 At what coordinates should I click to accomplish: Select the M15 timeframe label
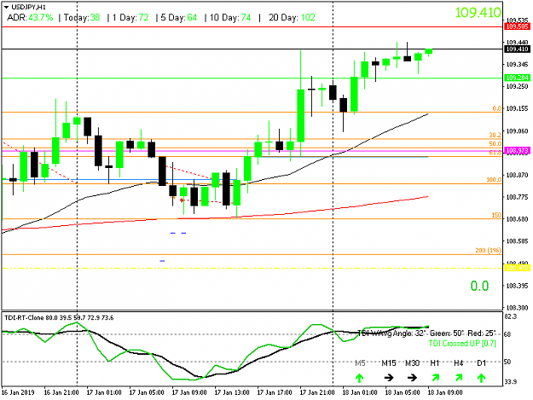coord(389,363)
